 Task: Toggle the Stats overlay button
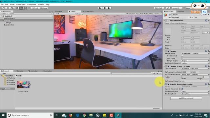151,14
